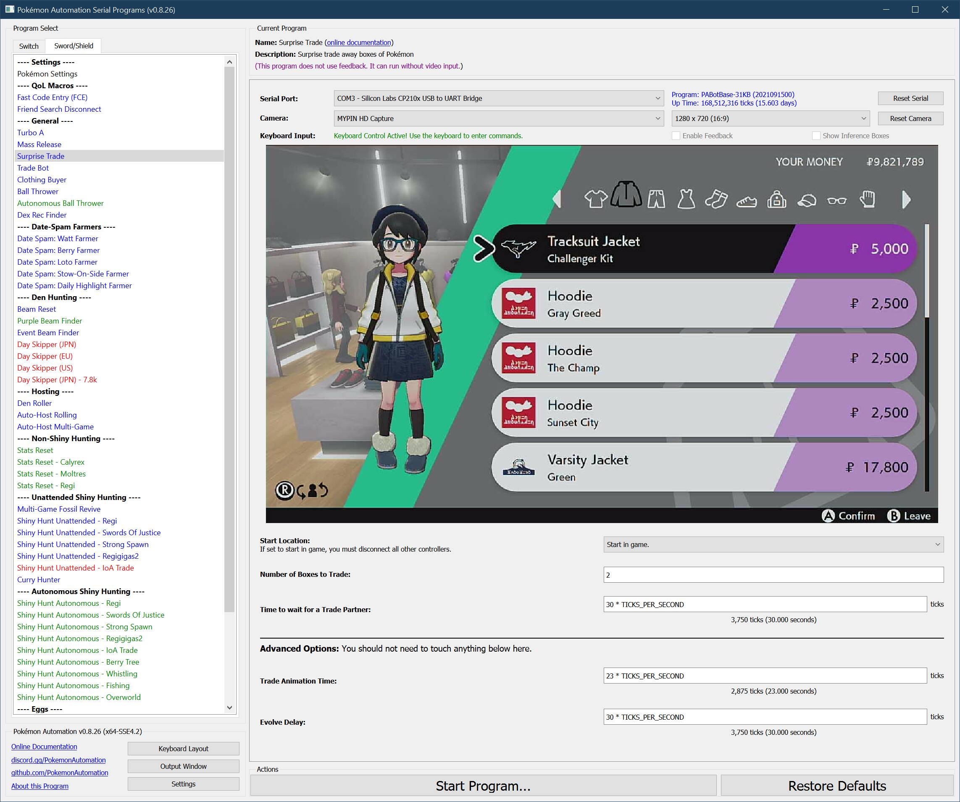Open the Serial Port dropdown

pos(498,98)
